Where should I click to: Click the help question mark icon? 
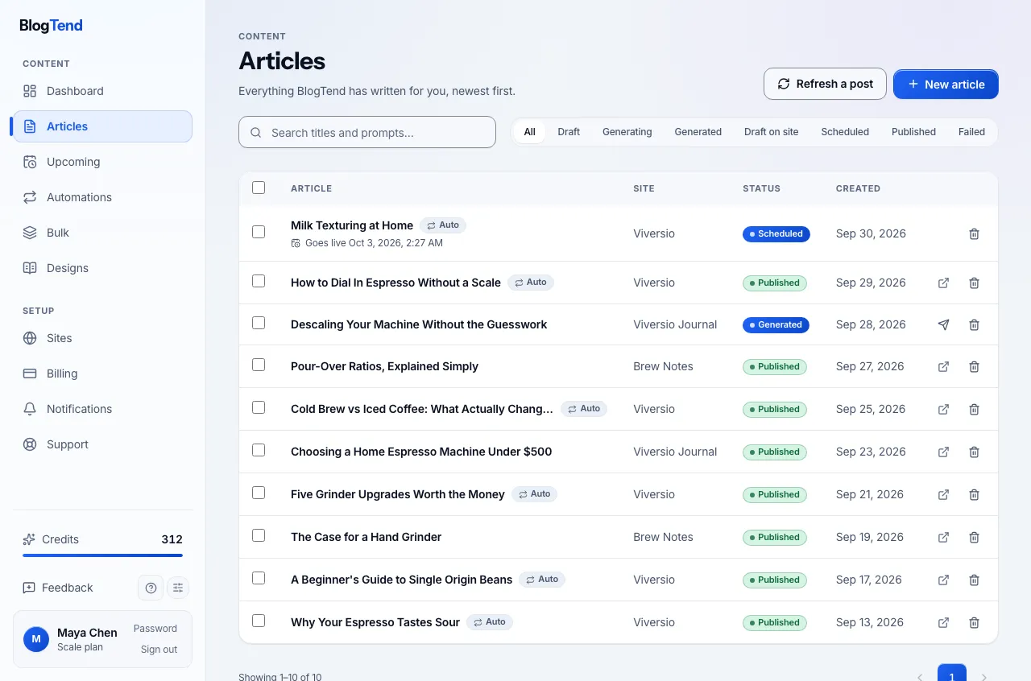(x=151, y=588)
